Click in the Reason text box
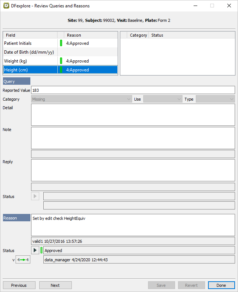The image size is (238, 292). [x=133, y=225]
